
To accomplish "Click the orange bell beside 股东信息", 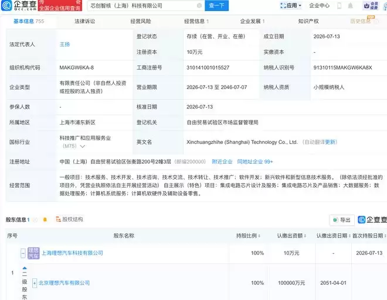I will [45, 219].
